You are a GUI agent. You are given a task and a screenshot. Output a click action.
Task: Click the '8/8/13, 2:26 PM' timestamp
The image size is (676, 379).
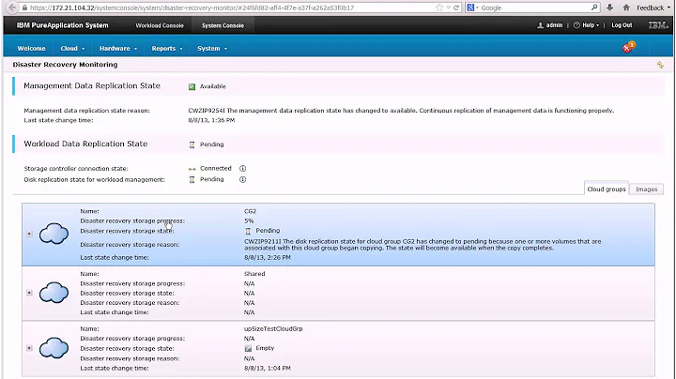[x=268, y=258]
